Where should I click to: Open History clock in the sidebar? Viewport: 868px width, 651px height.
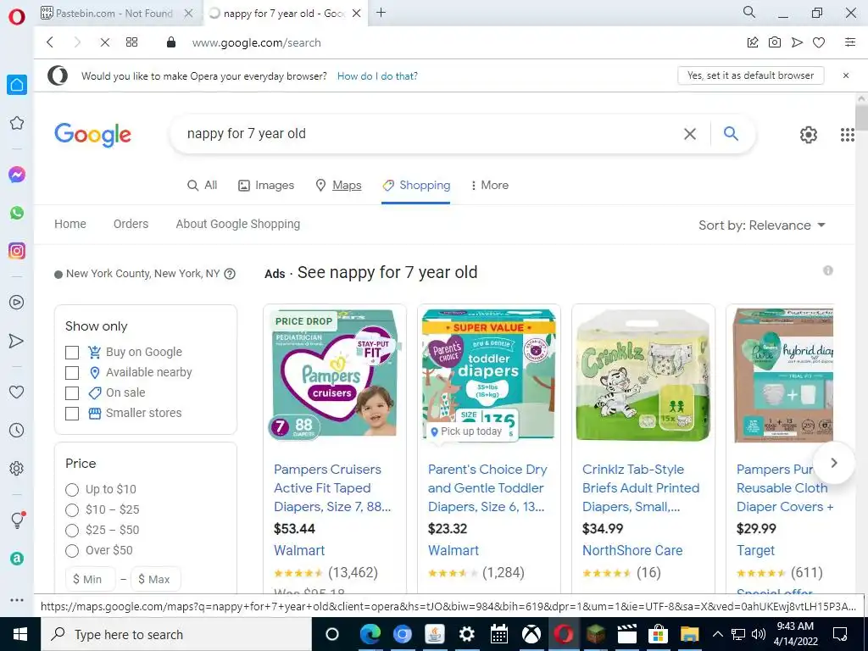point(17,430)
